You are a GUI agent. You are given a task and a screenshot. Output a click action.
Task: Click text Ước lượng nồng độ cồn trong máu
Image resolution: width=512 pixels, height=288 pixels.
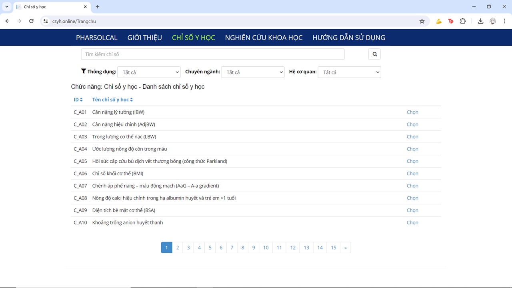pyautogui.click(x=130, y=149)
